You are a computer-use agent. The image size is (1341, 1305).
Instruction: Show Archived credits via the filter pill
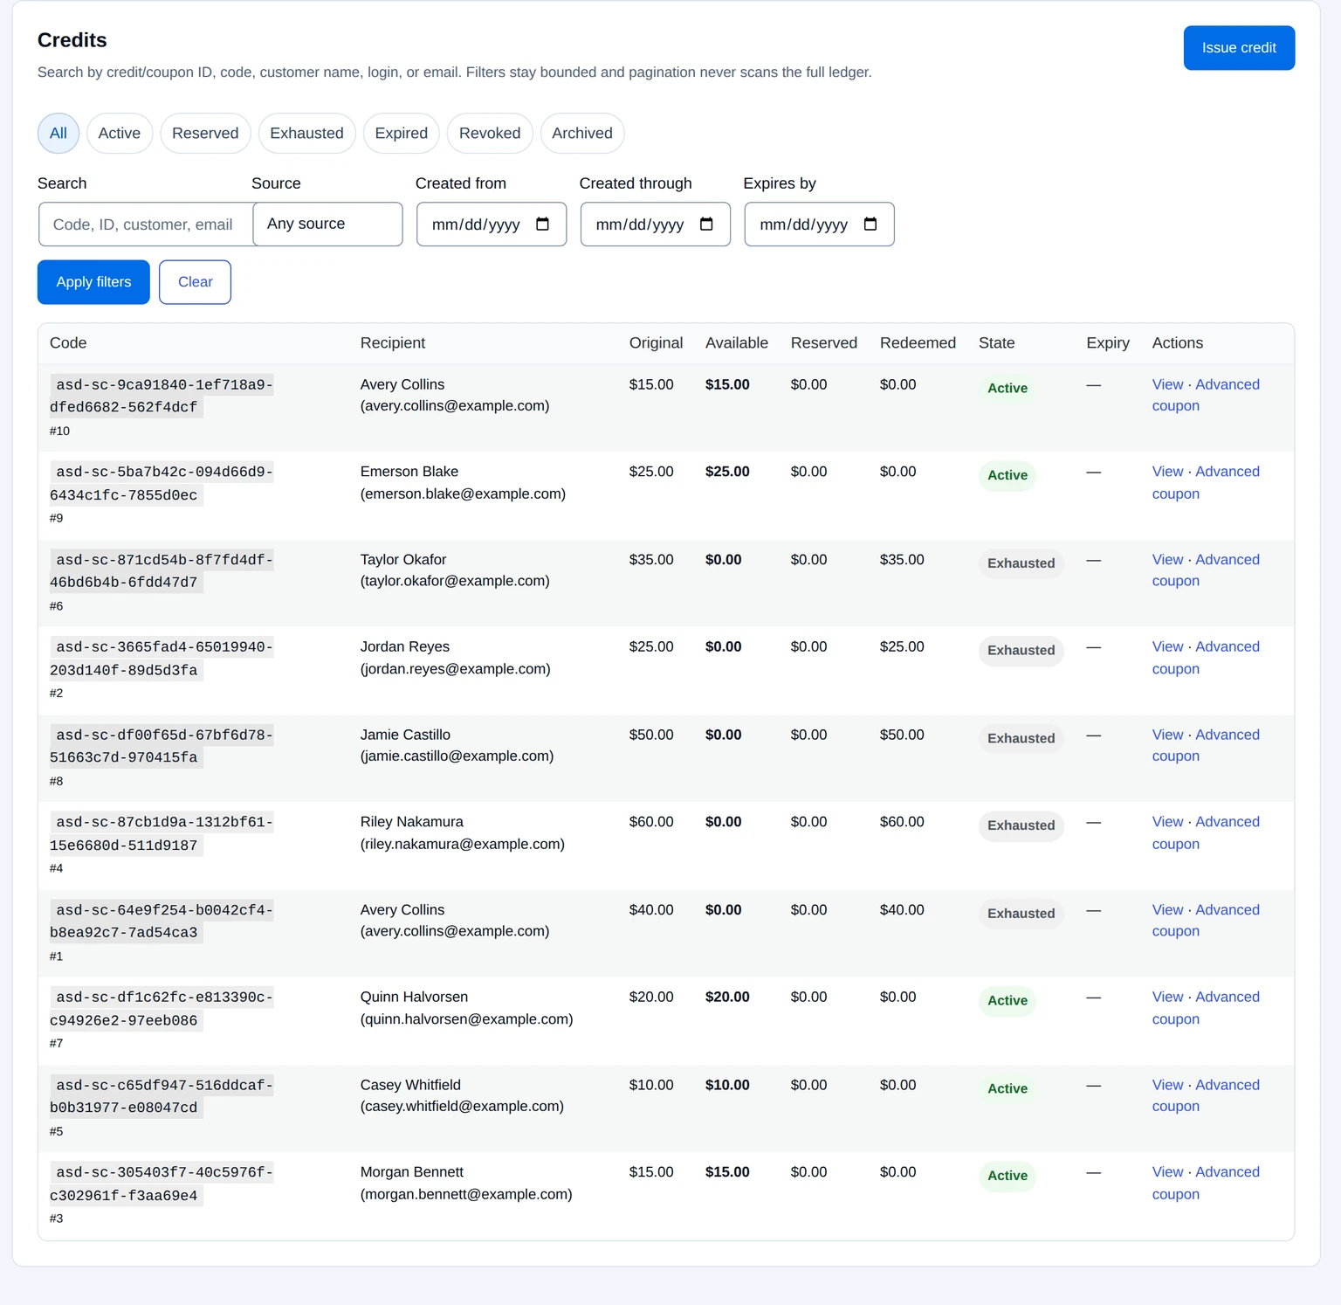click(582, 134)
